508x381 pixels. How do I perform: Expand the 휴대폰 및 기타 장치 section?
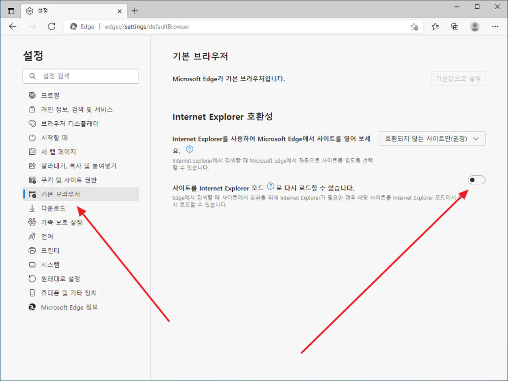coord(64,292)
